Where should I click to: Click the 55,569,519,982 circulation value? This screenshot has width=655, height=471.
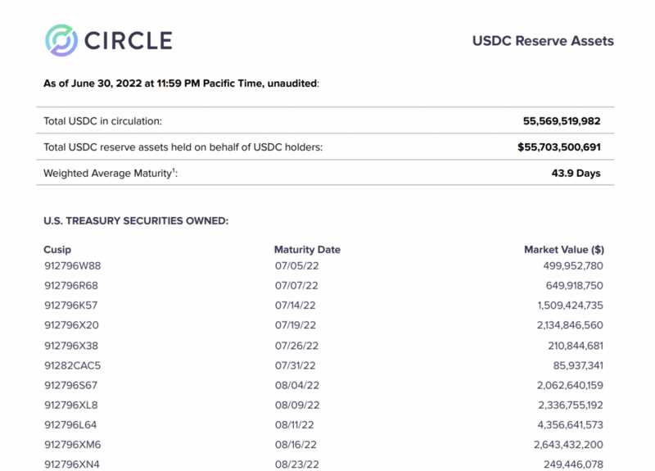[561, 121]
